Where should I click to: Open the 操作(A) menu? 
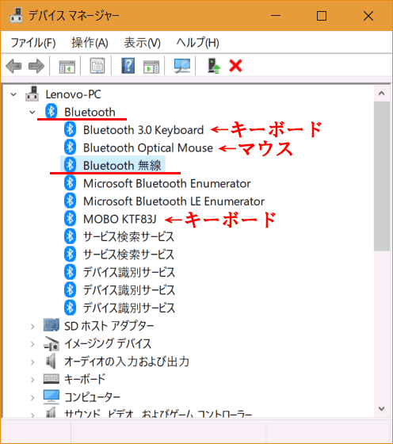pos(90,43)
